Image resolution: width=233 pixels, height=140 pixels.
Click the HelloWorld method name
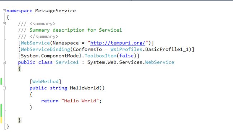point(84,88)
